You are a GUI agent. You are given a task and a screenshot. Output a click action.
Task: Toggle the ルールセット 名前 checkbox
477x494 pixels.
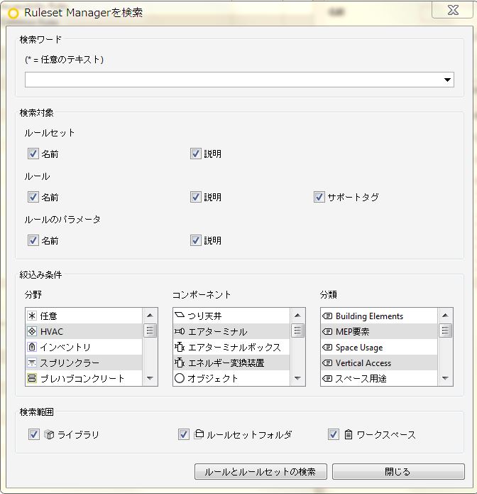33,154
